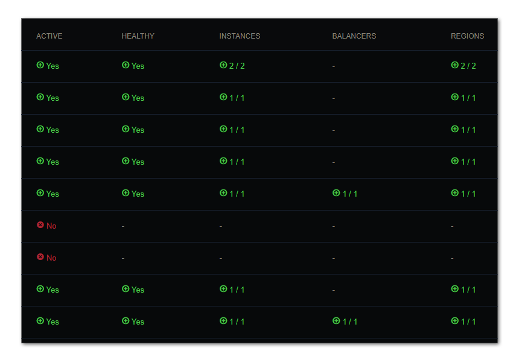Click the '2 / 2' value under Regions

468,66
